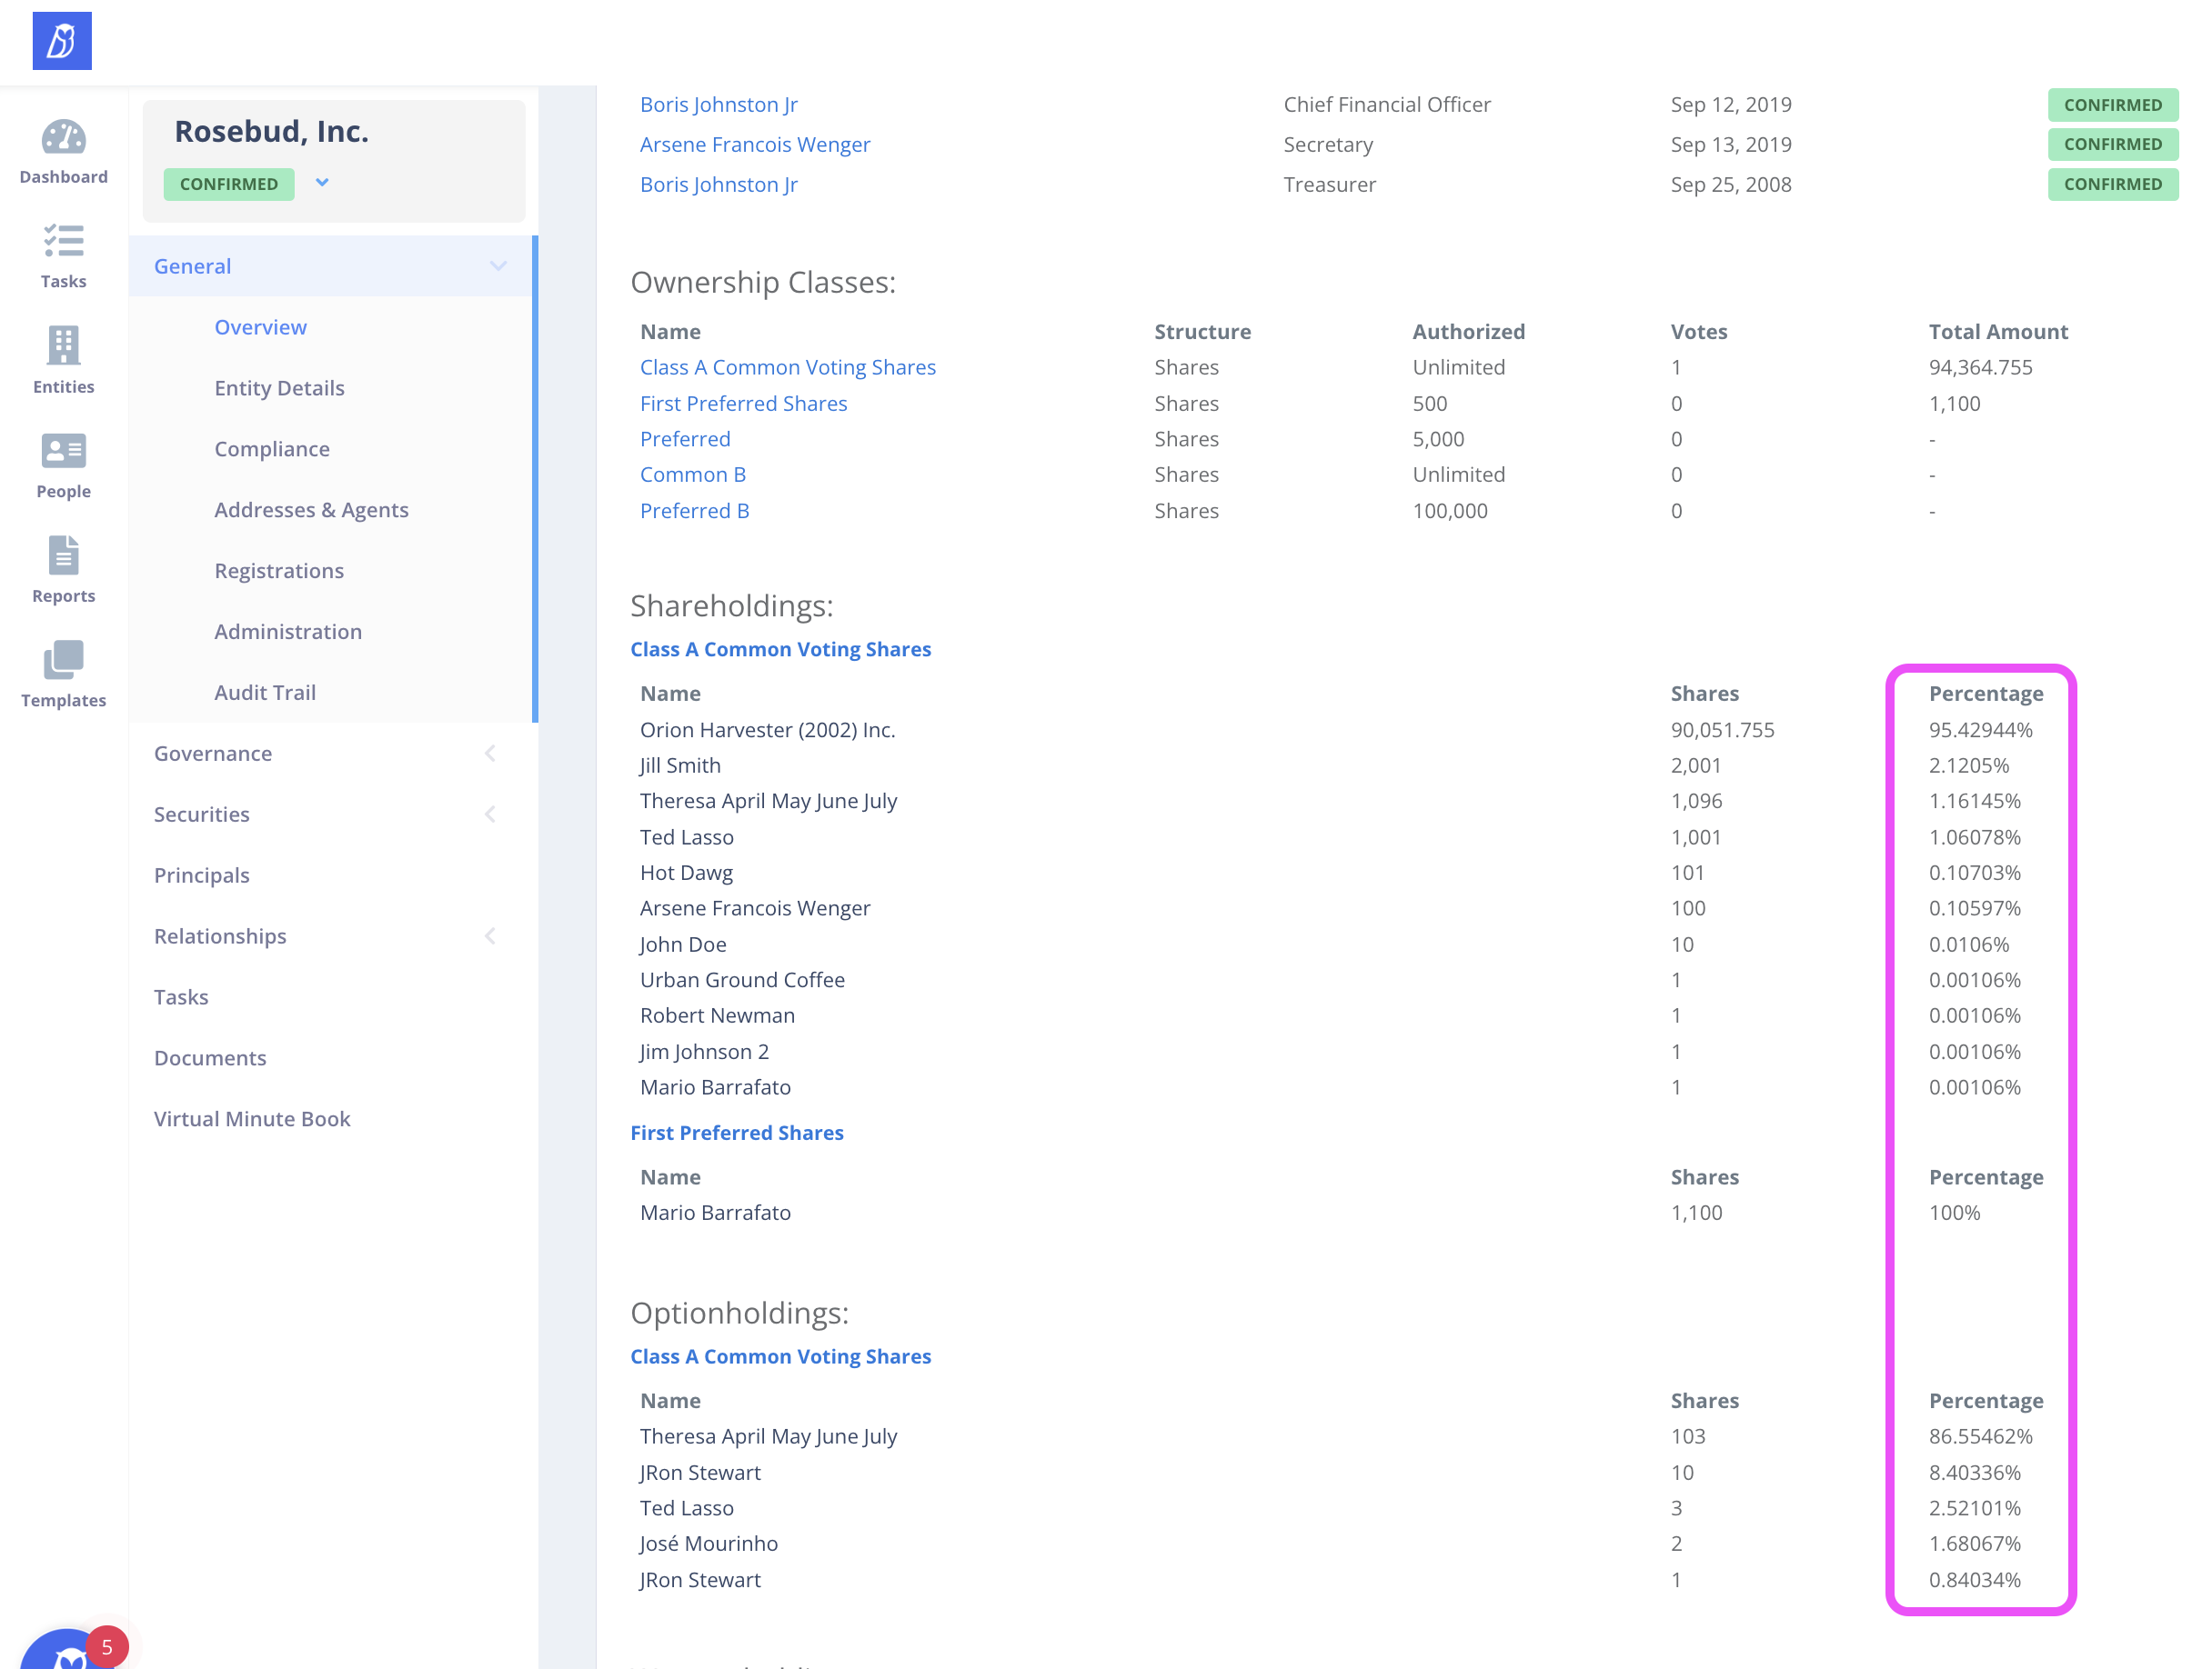Open the Templates stacked pages icon
2212x1669 pixels.
coord(63,661)
